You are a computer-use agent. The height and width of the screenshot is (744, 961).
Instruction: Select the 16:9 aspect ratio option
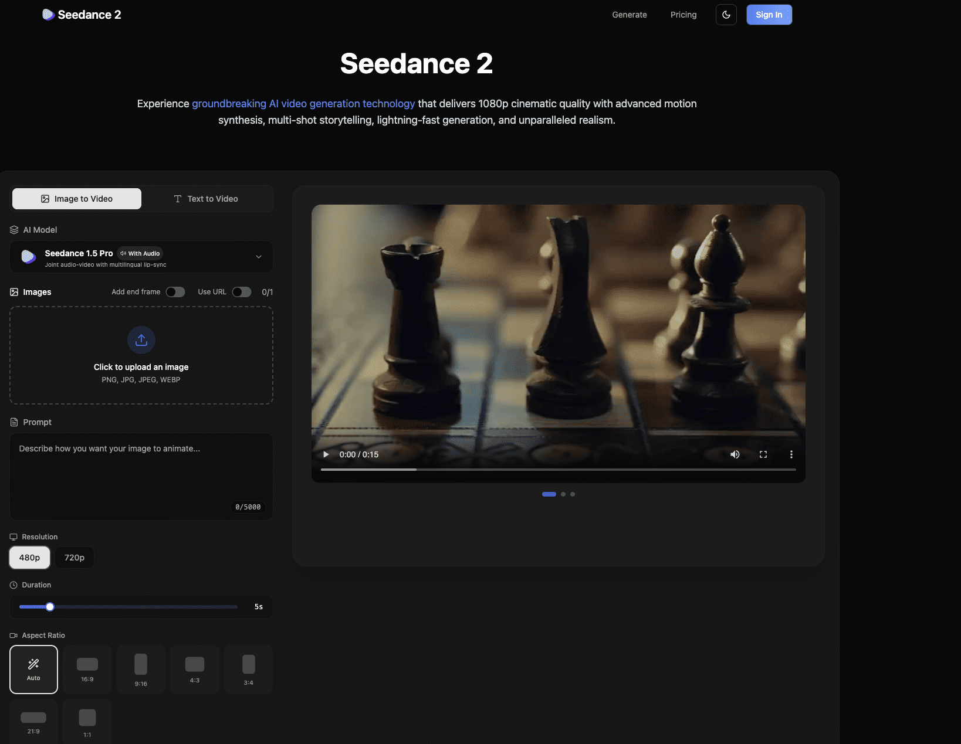(x=87, y=669)
